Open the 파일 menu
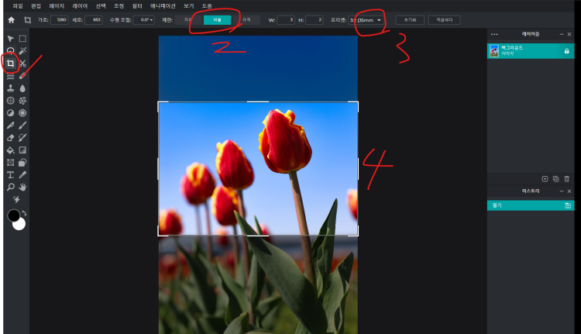This screenshot has width=581, height=334. 18,5
